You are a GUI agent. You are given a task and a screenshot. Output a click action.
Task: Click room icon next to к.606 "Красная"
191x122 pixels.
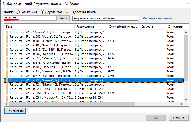[x=7, y=54]
